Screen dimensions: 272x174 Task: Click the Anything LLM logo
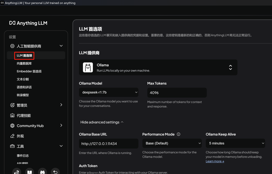point(28,23)
